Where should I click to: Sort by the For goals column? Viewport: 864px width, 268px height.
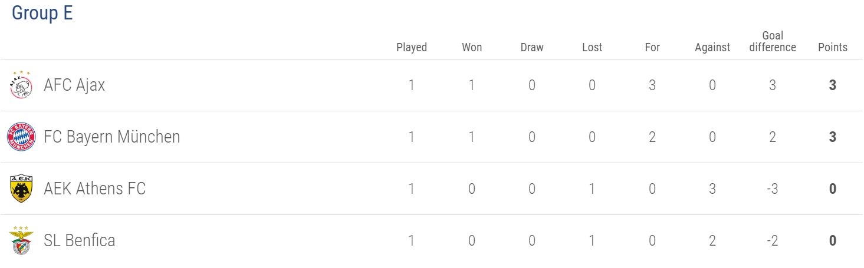652,48
